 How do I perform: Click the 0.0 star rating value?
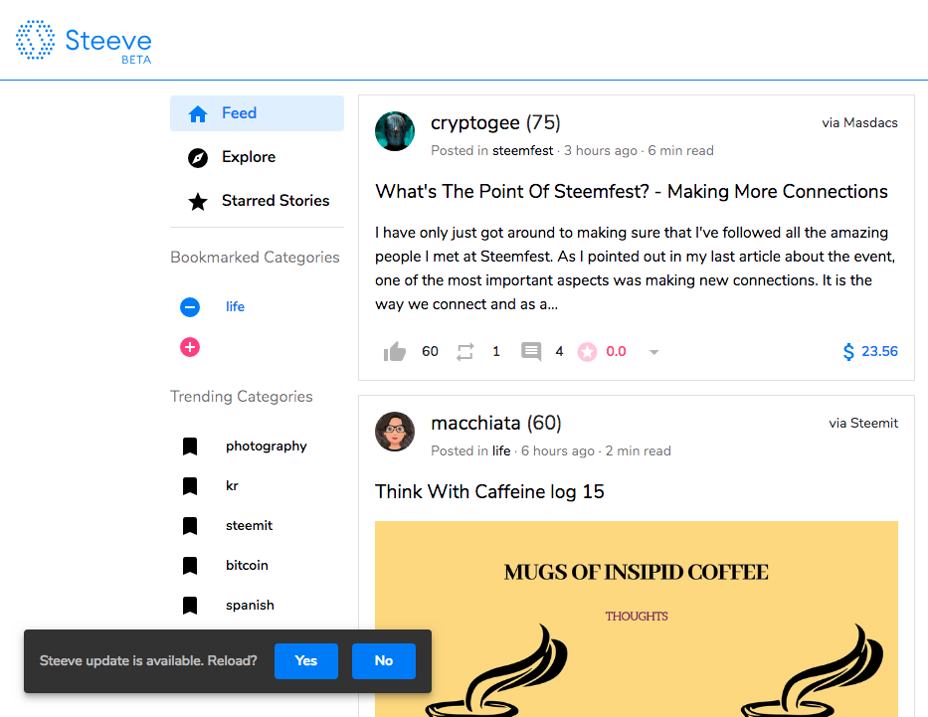point(616,352)
